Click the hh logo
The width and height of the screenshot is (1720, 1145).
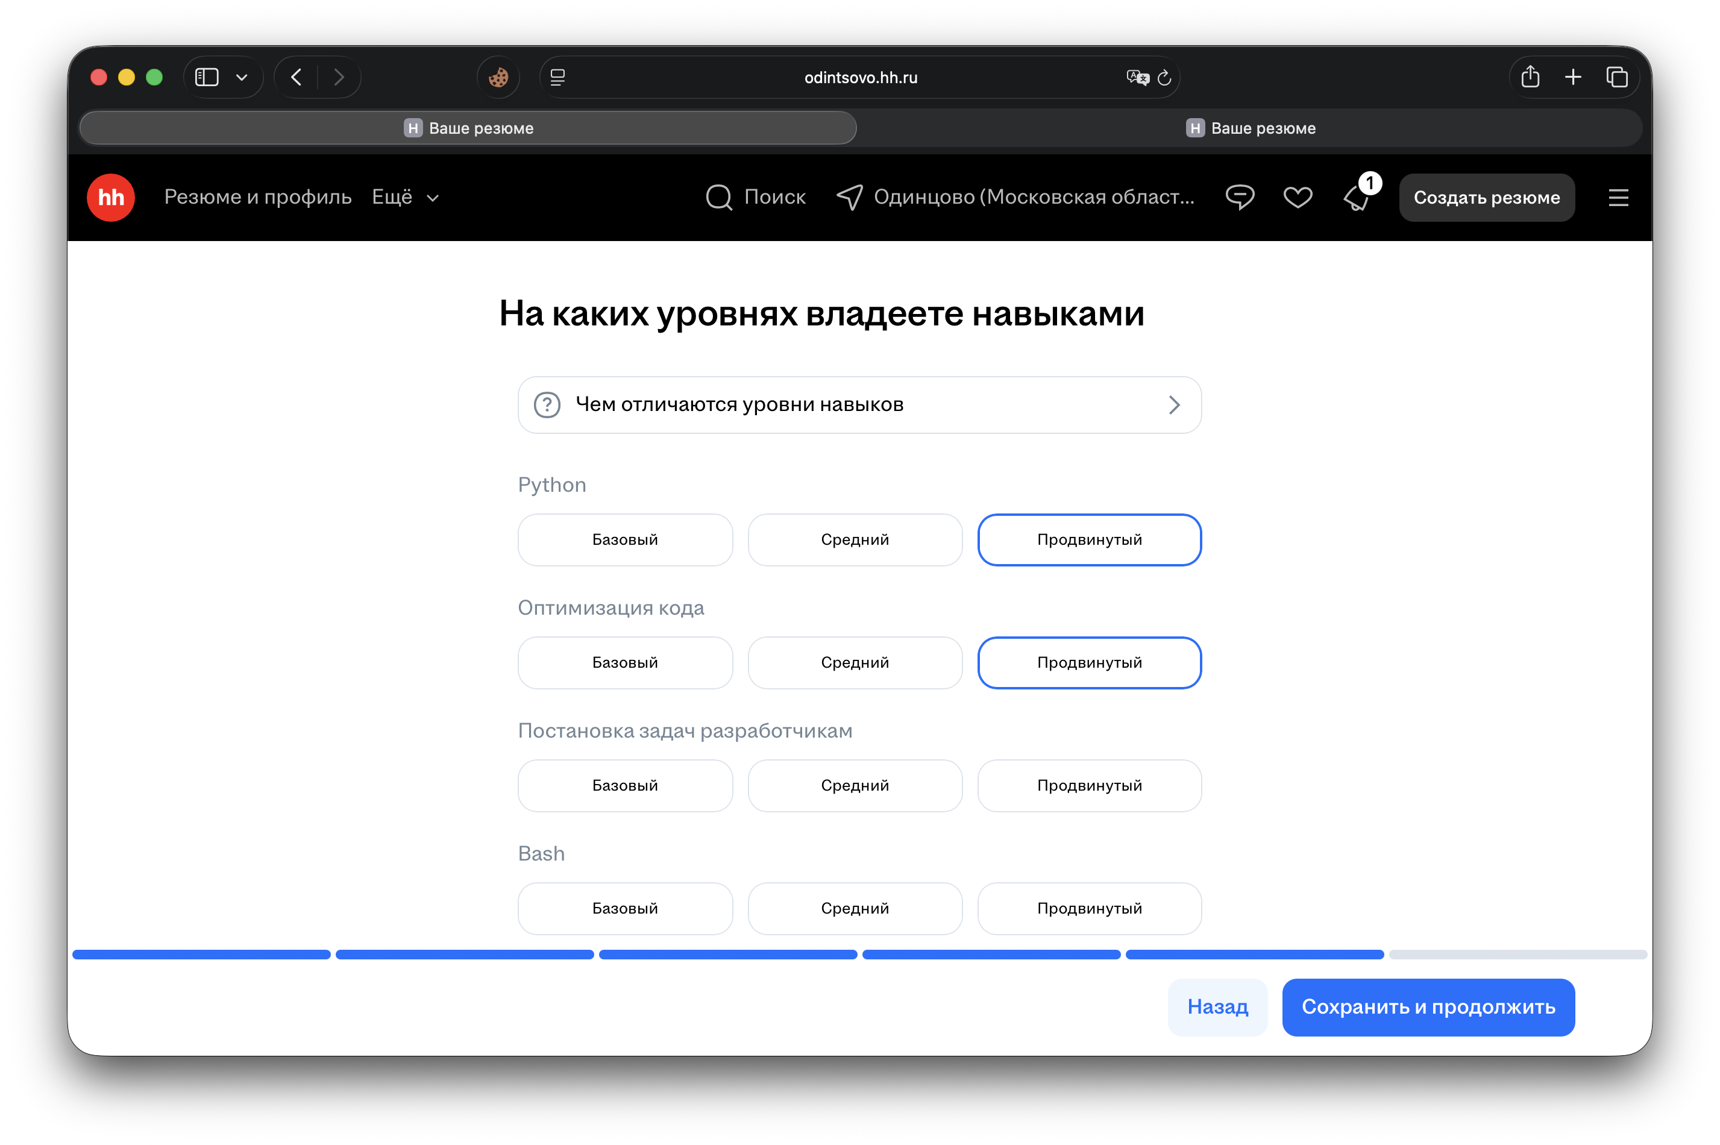(110, 197)
